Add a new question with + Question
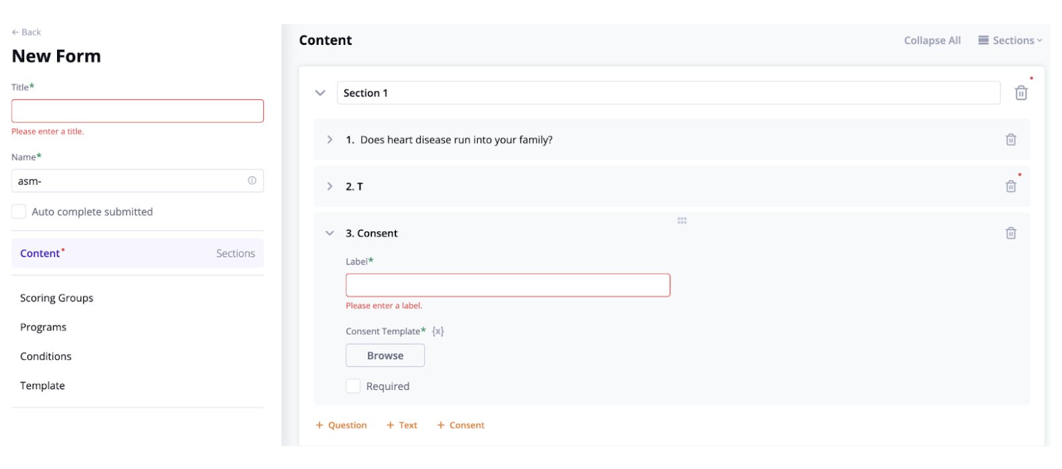 (x=341, y=425)
